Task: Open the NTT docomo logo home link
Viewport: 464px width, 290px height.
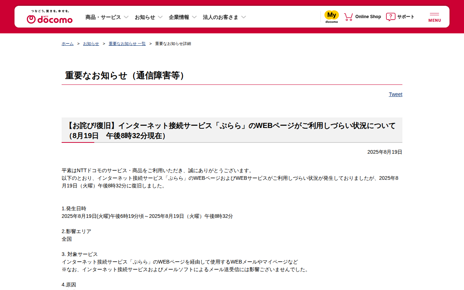Action: (x=50, y=17)
